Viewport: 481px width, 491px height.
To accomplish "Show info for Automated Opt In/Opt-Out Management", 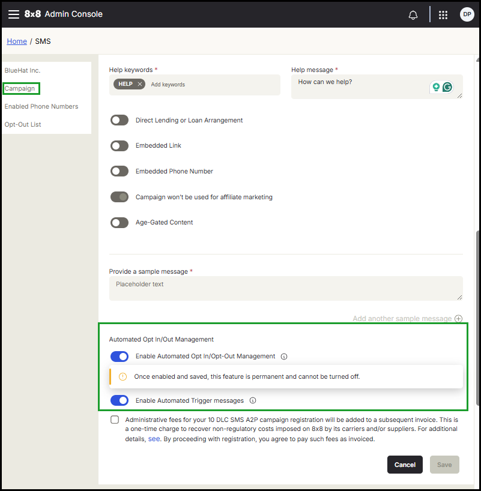I will pos(284,357).
